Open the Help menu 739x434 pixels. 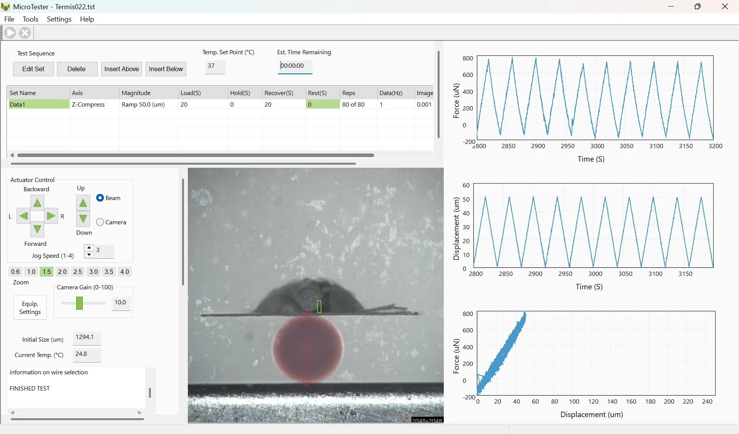(87, 19)
